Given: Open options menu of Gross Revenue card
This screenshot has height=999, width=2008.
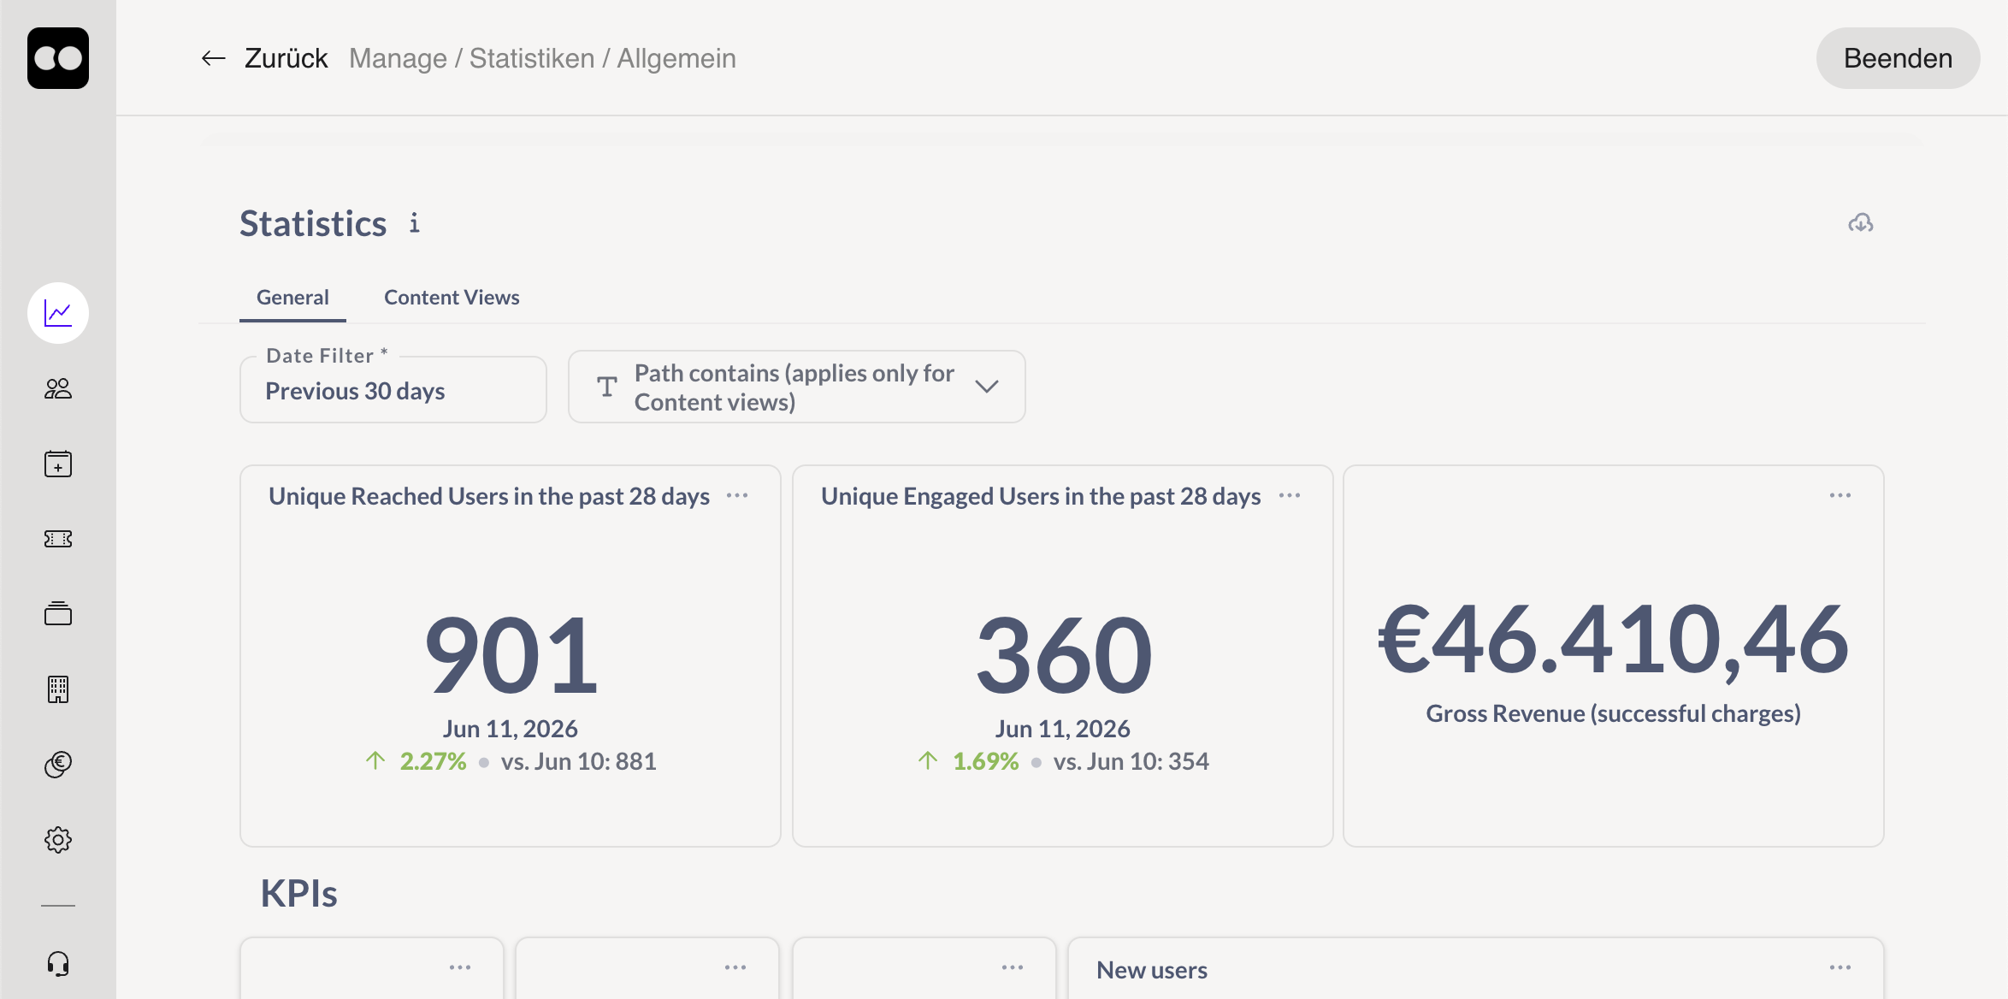Looking at the screenshot, I should [x=1840, y=495].
